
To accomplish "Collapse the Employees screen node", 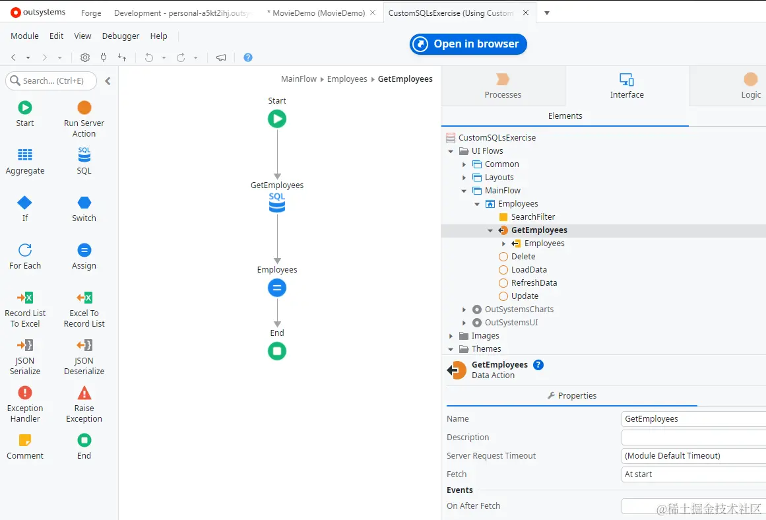I will click(x=477, y=205).
